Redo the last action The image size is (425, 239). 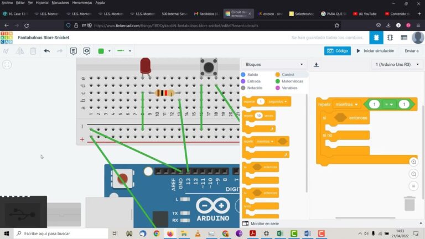pyautogui.click(x=60, y=51)
